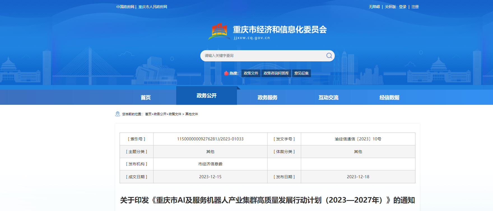Image resolution: width=493 pixels, height=211 pixels.
Task: Click the search magnifier icon
Action: point(329,56)
